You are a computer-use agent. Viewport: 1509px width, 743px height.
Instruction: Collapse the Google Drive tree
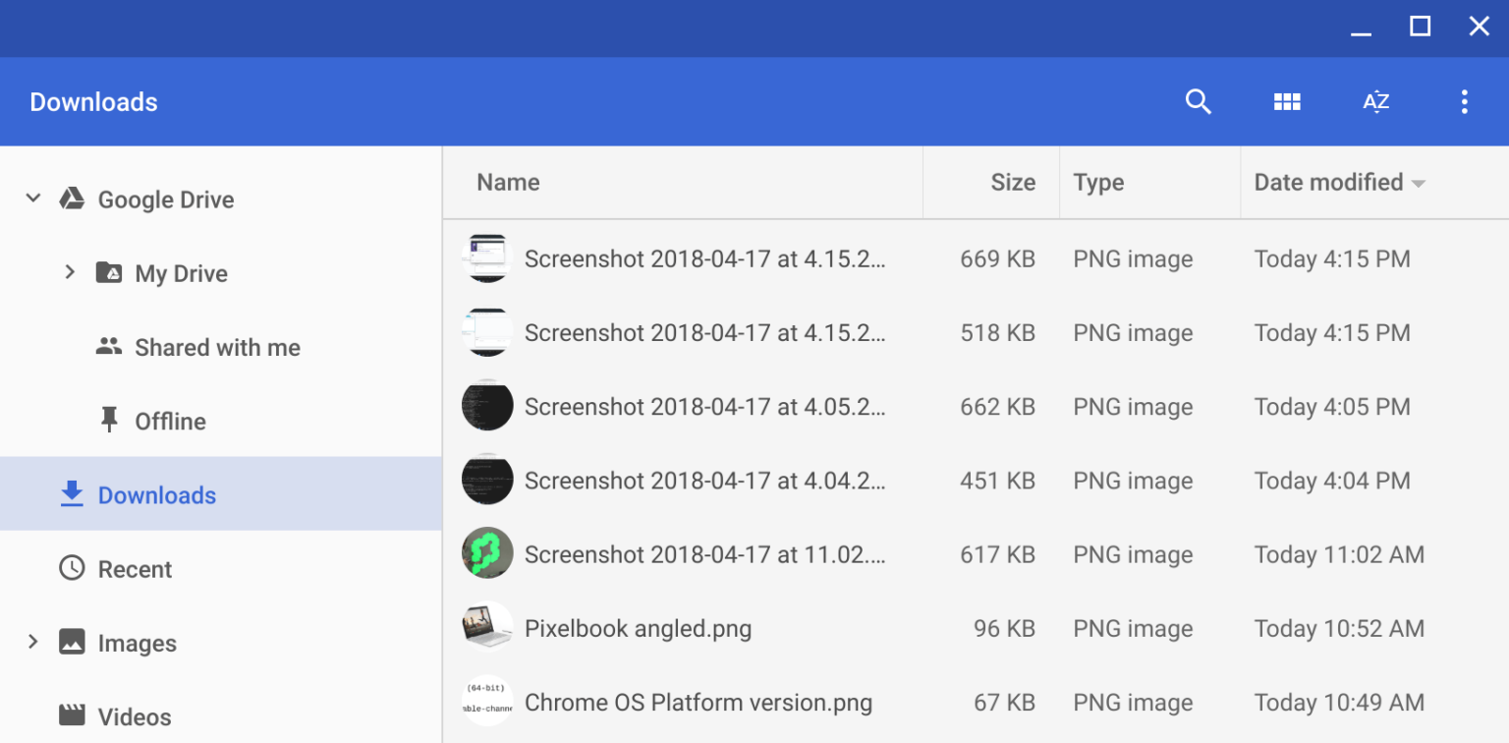click(x=32, y=199)
